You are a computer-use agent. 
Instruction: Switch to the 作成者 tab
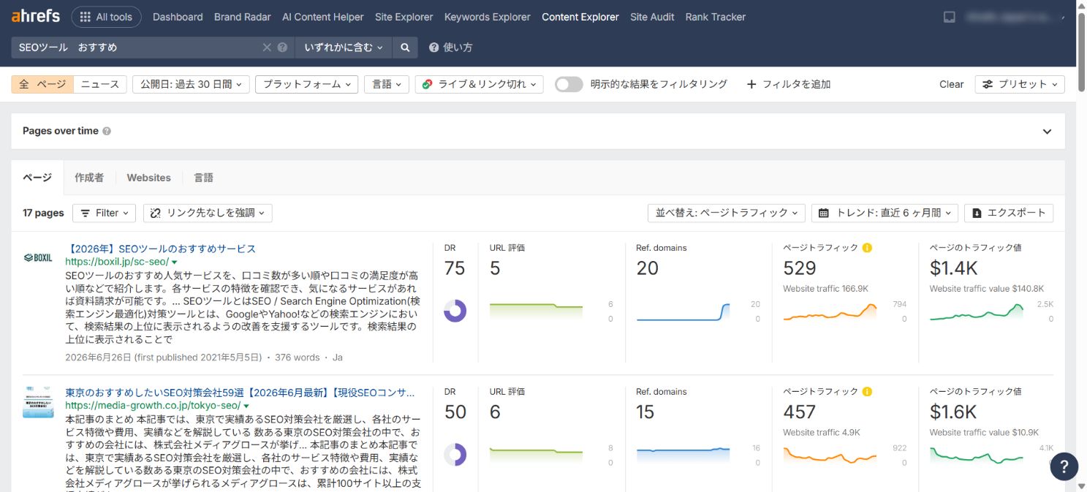89,178
